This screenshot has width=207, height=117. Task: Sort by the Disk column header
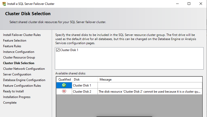pos(85,80)
